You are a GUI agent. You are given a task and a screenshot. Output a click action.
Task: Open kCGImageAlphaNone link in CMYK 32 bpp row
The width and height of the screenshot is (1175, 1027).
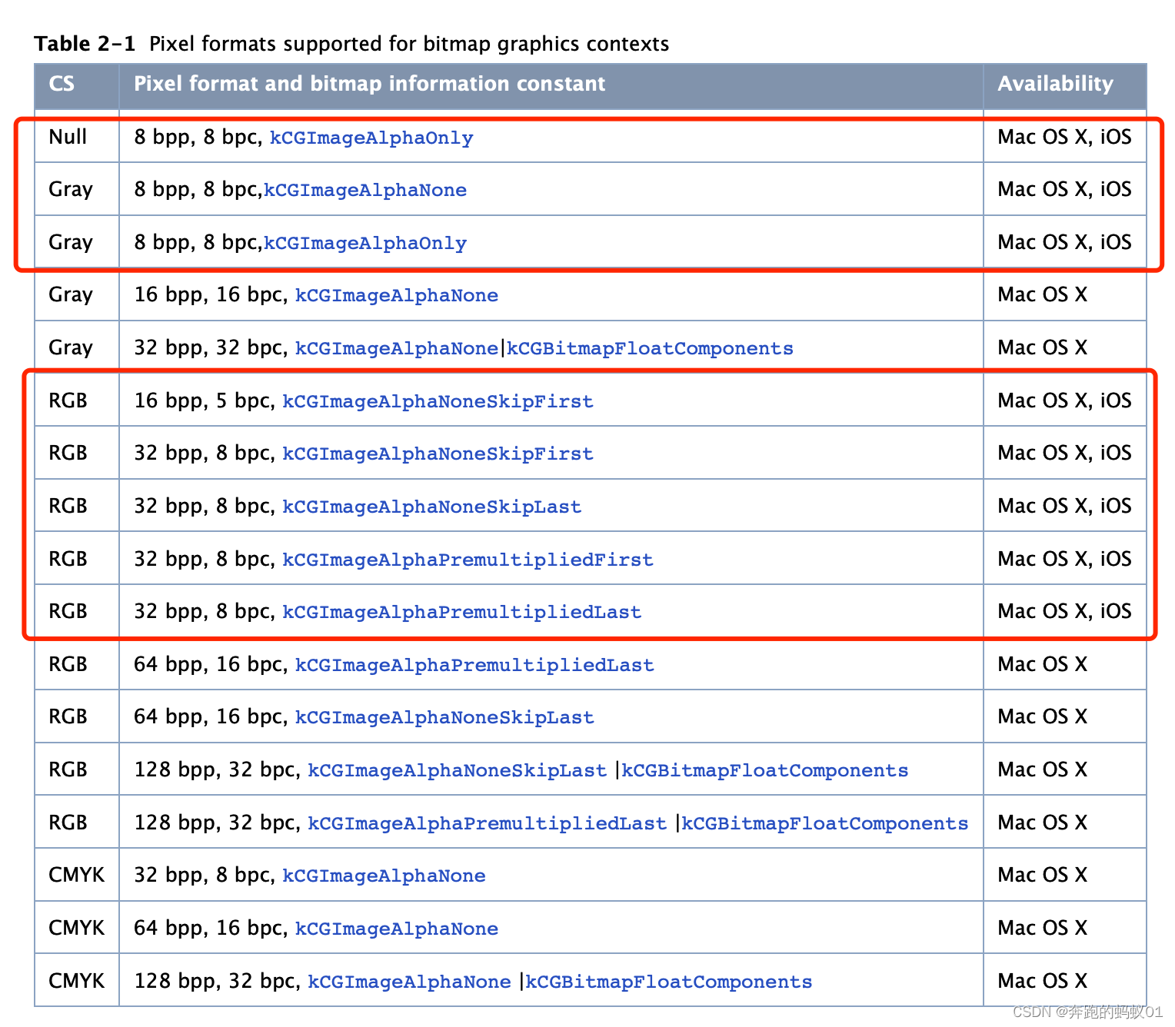click(384, 876)
